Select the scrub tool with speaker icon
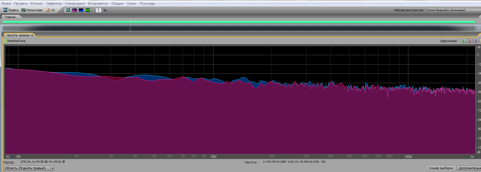481x172 pixels. tap(105, 10)
